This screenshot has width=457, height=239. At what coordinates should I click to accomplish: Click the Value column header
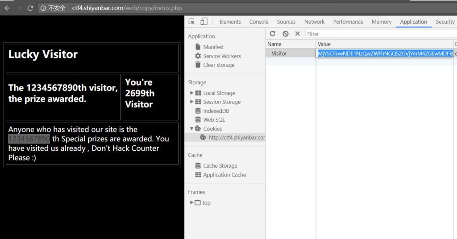384,44
